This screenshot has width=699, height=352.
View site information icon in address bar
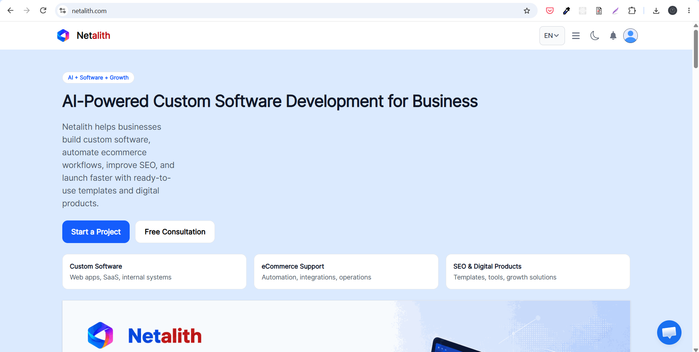pos(63,11)
